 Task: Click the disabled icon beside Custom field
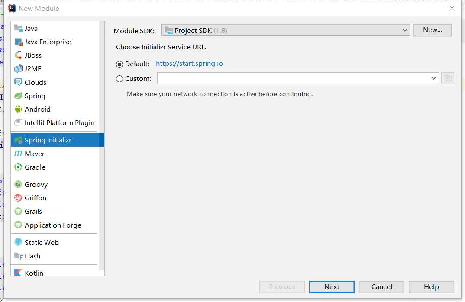pyautogui.click(x=448, y=78)
